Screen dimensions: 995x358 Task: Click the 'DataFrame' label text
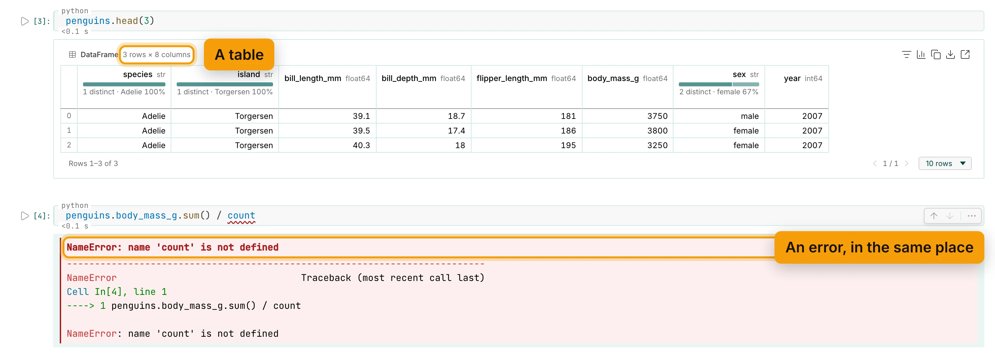(x=99, y=54)
